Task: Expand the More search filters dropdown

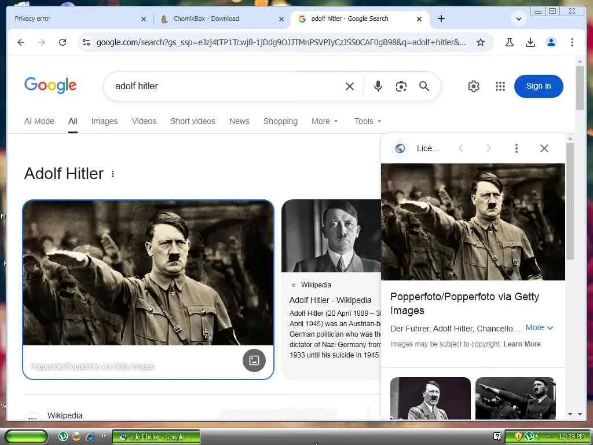Action: [x=324, y=121]
